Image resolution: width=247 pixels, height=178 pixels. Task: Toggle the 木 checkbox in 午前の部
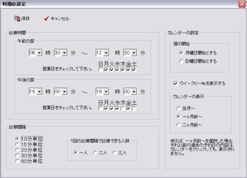pyautogui.click(x=123, y=70)
